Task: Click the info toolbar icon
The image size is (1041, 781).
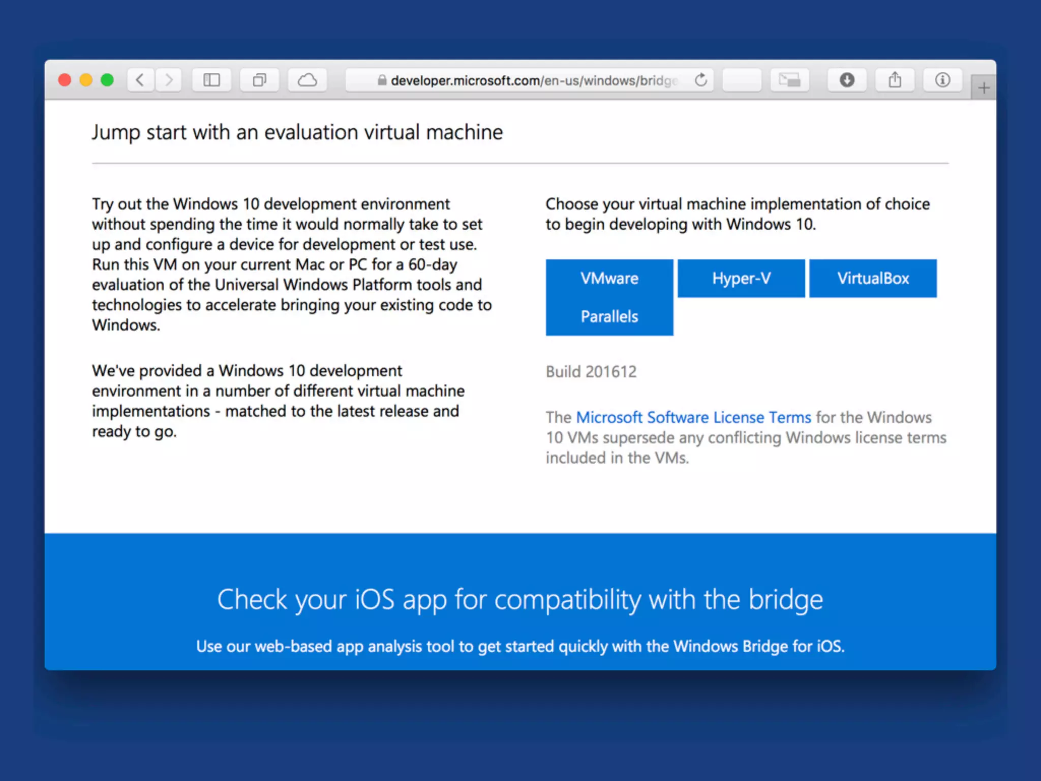Action: coord(942,80)
